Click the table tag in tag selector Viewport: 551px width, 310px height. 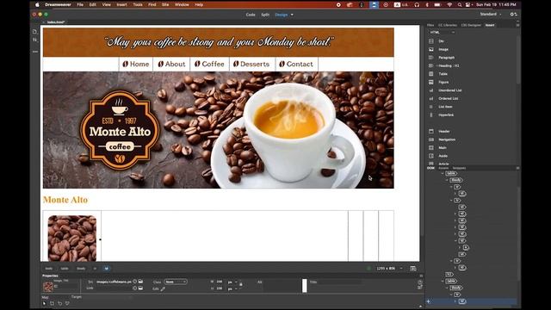[x=65, y=269]
